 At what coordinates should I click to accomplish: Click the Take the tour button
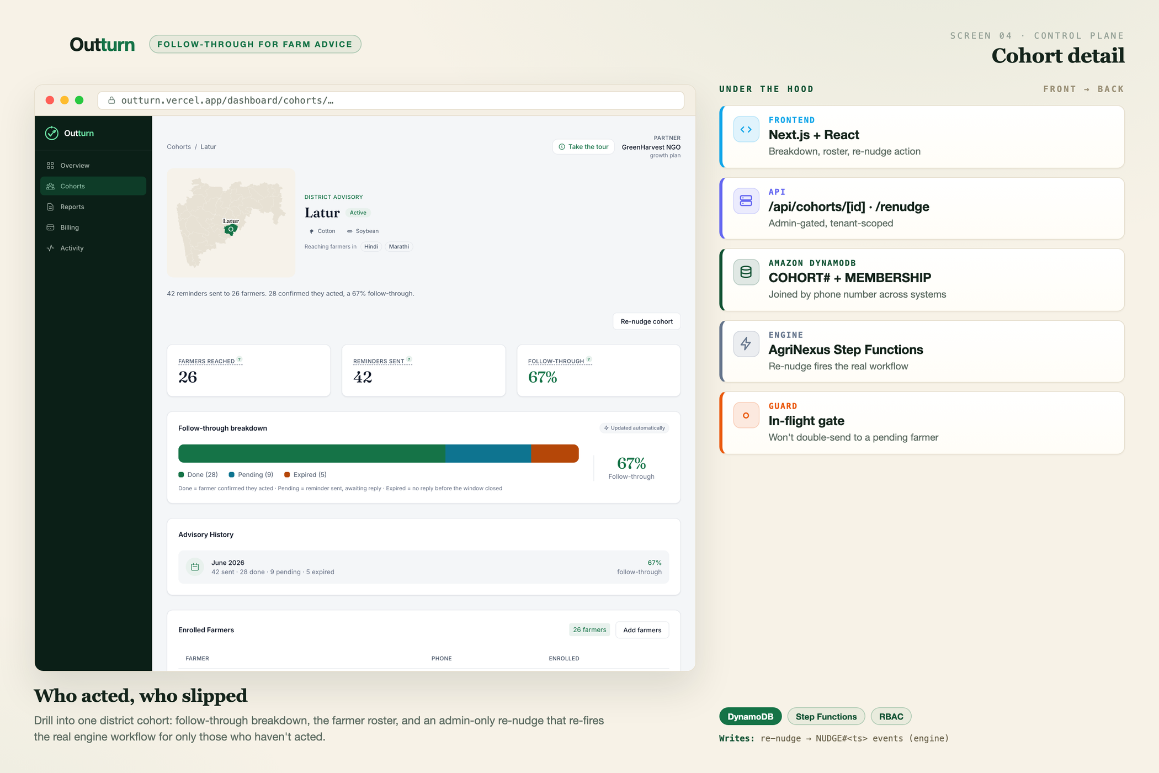[583, 147]
